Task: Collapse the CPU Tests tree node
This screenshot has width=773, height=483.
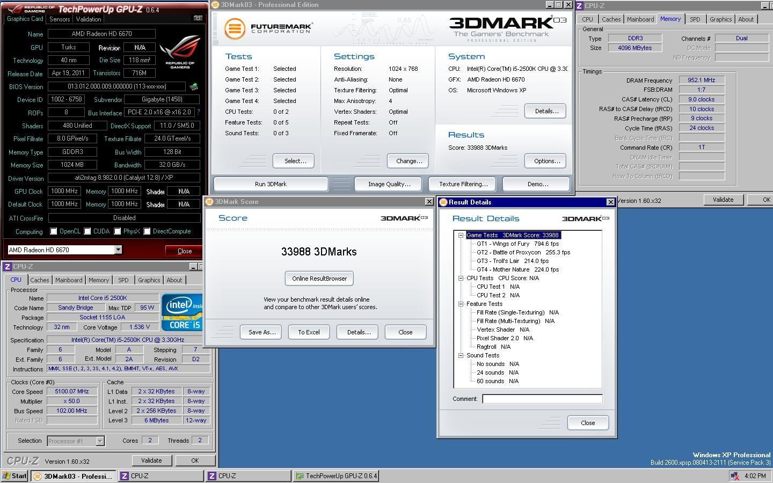Action: [x=461, y=278]
